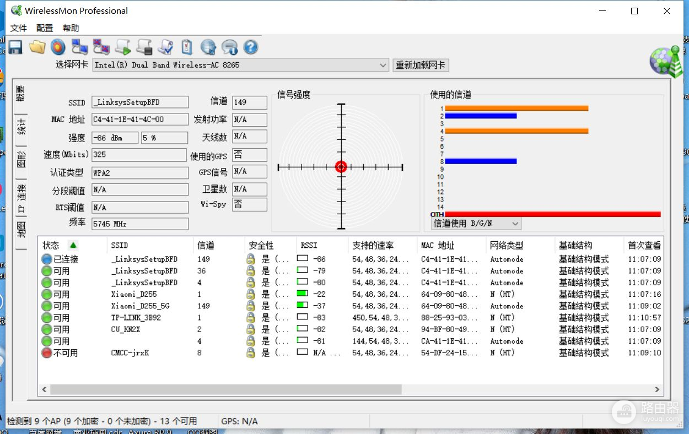Click the clipboard toolbar icon
The height and width of the screenshot is (434, 689).
click(x=187, y=47)
